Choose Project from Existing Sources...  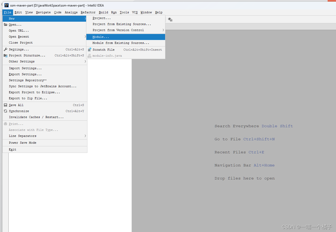(x=126, y=24)
